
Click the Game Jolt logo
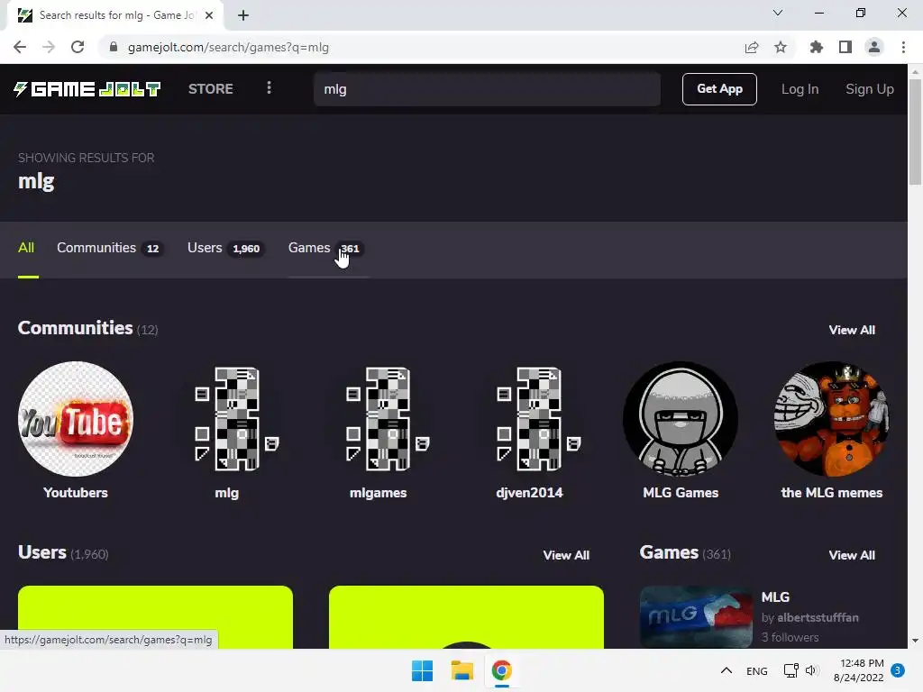point(87,89)
